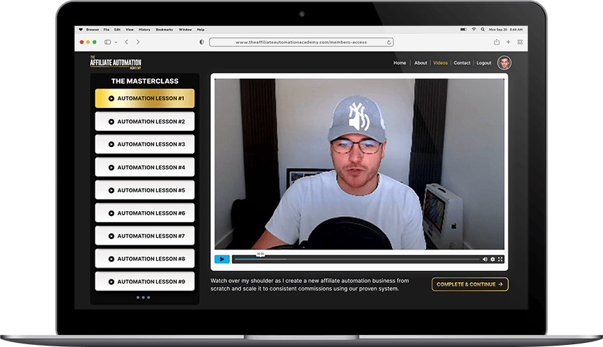The image size is (603, 347).
Task: Go to the Home page link
Action: (400, 63)
